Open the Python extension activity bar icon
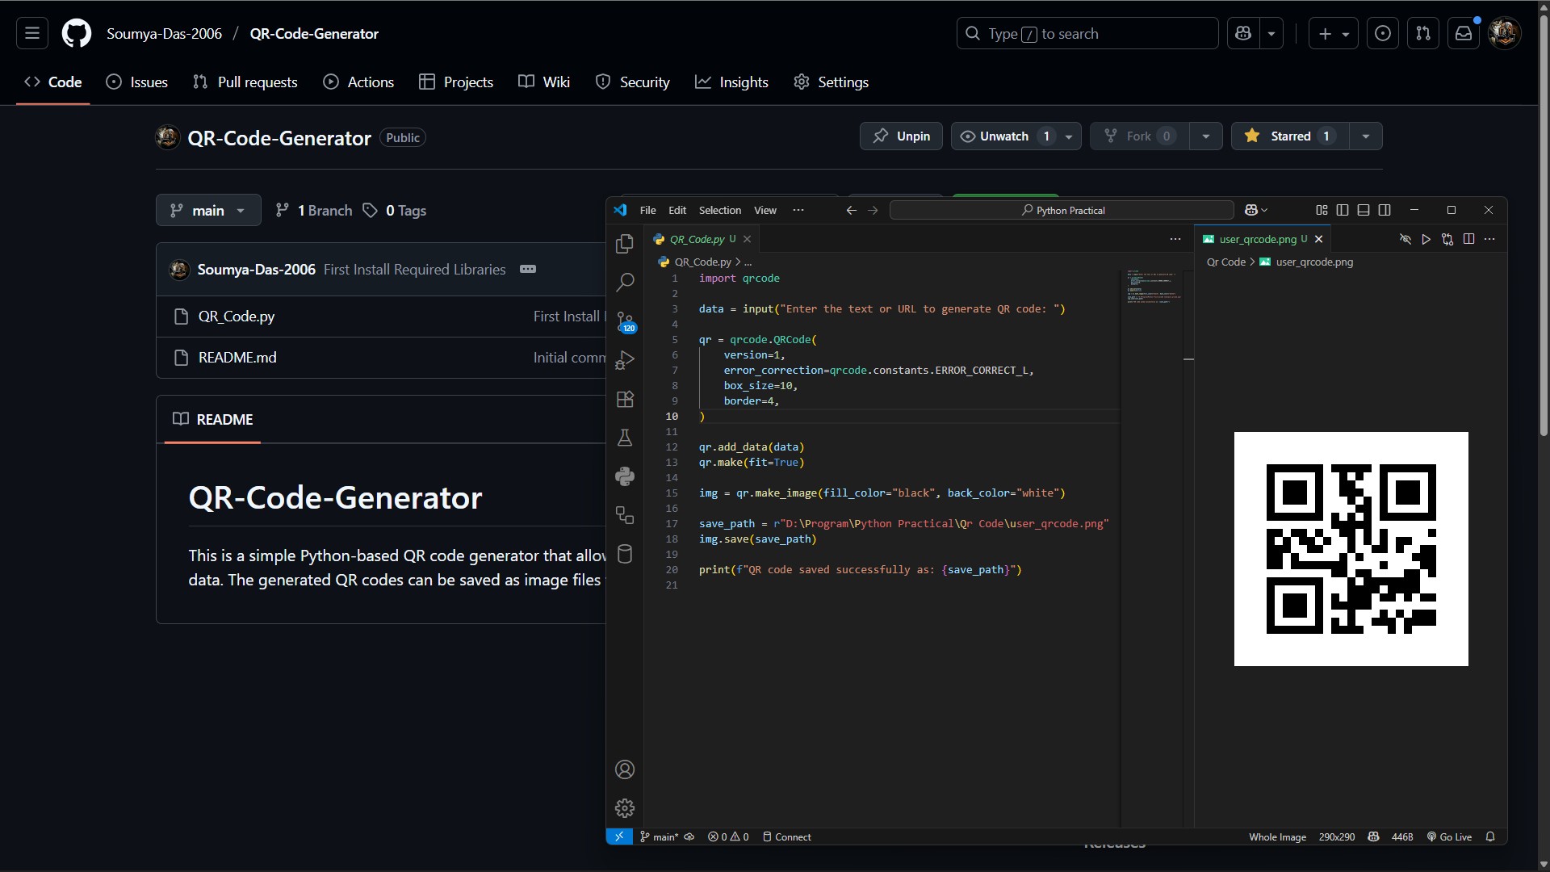This screenshot has width=1550, height=872. [x=625, y=476]
